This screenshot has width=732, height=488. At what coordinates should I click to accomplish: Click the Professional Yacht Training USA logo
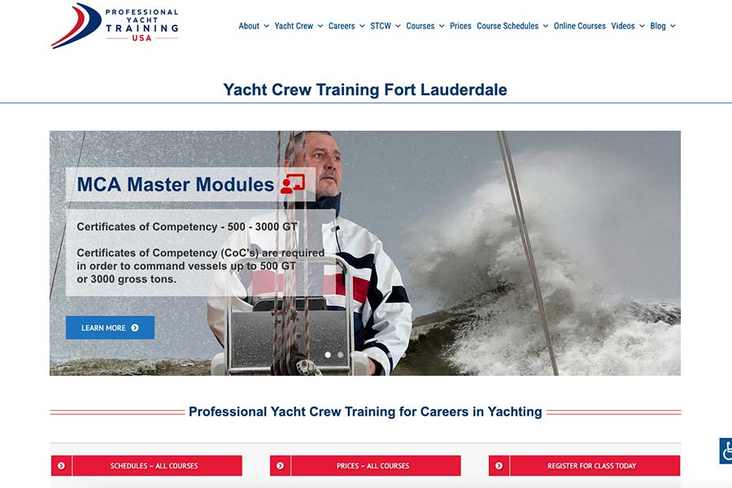(115, 25)
